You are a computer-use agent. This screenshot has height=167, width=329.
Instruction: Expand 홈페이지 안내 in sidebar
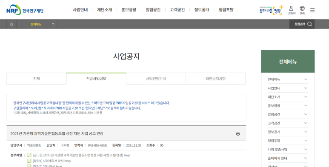[x=288, y=159]
